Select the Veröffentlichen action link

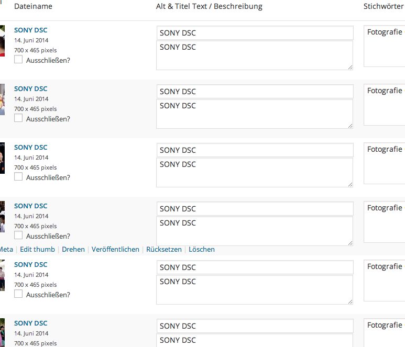click(x=115, y=250)
